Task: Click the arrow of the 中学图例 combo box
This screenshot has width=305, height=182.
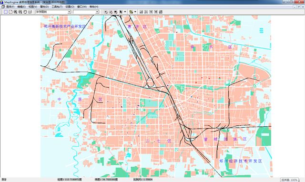Action: (x=69, y=12)
